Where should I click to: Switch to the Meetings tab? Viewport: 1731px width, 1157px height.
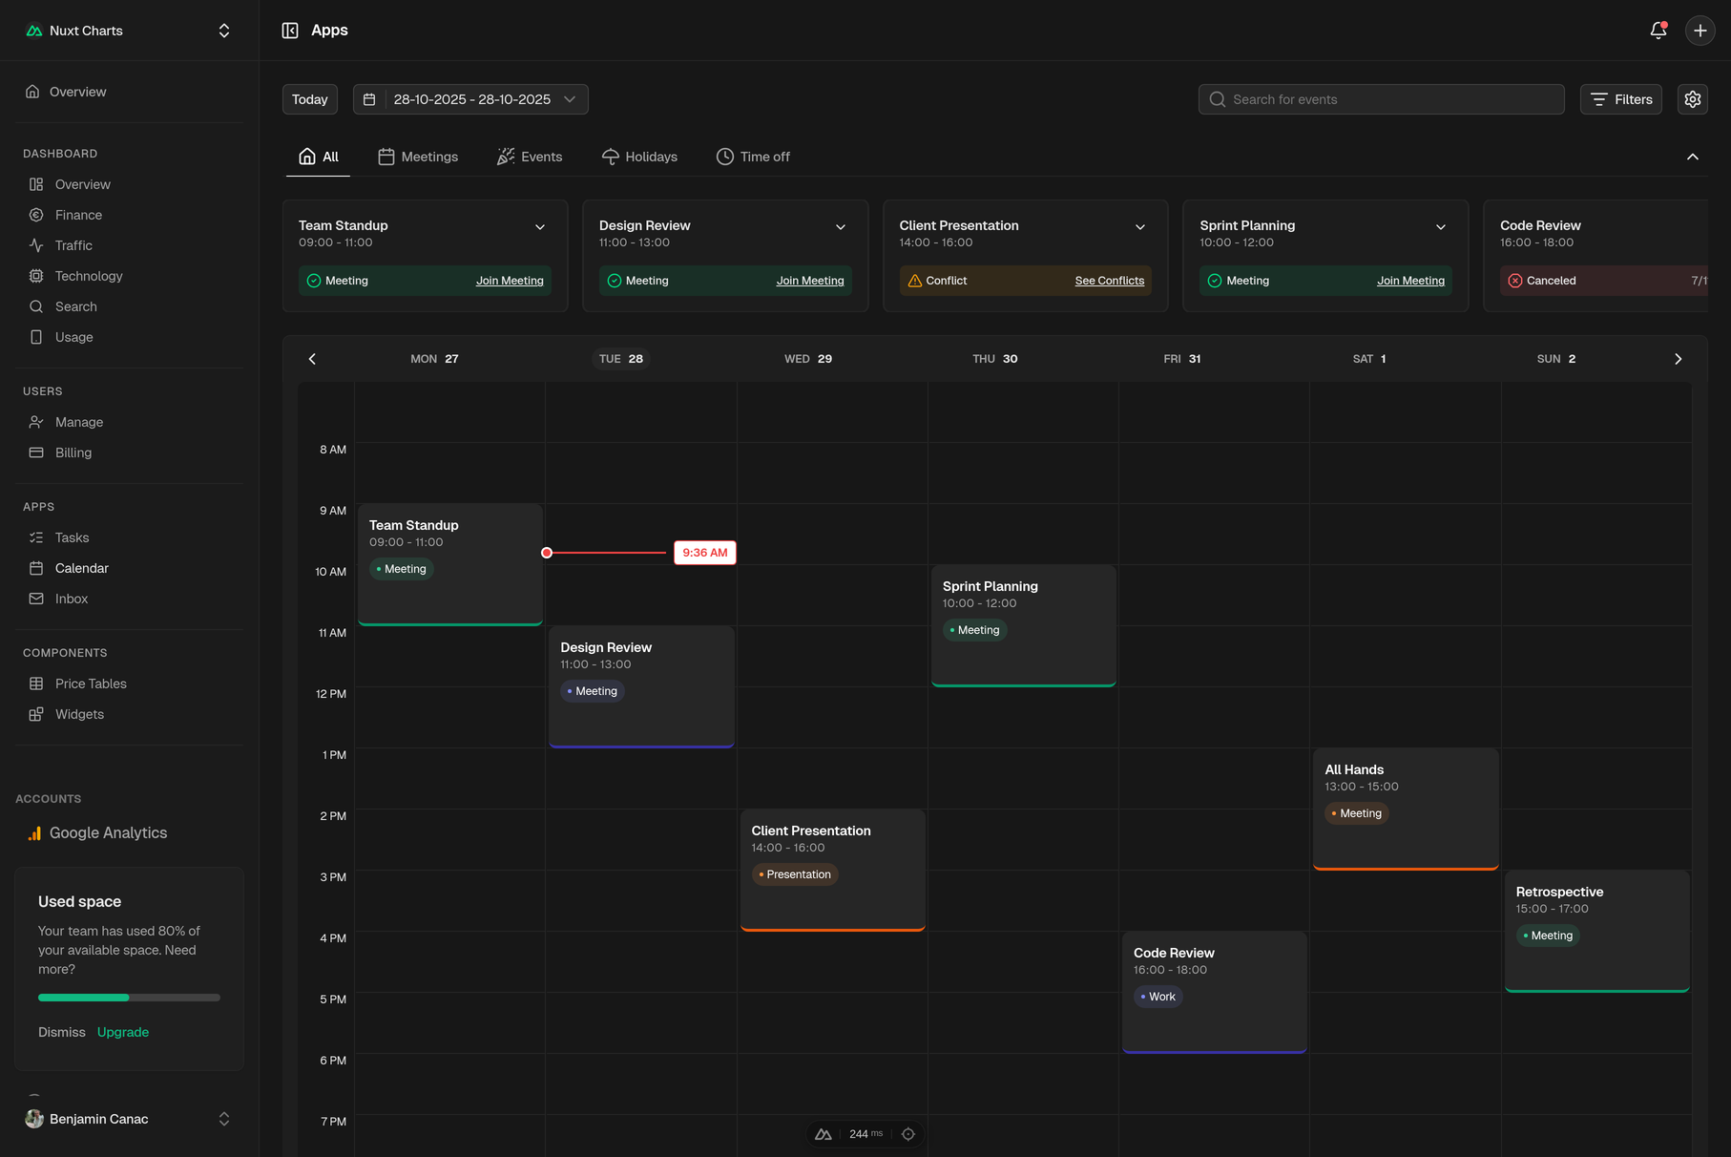coord(418,157)
